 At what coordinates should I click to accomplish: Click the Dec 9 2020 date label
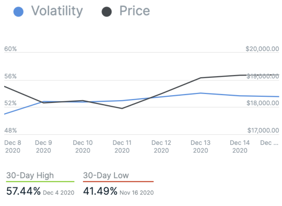43,146
